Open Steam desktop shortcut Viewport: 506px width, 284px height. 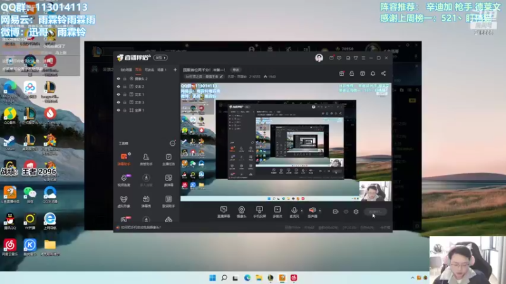click(9, 143)
